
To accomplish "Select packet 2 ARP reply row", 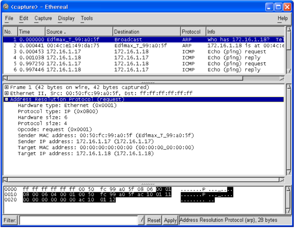I will [x=143, y=46].
